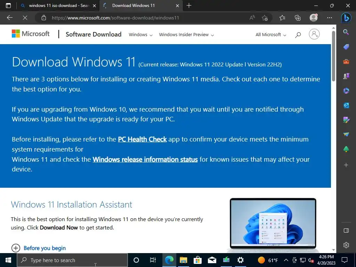Open sidebar green tree icon
356x267 pixels.
(x=346, y=149)
